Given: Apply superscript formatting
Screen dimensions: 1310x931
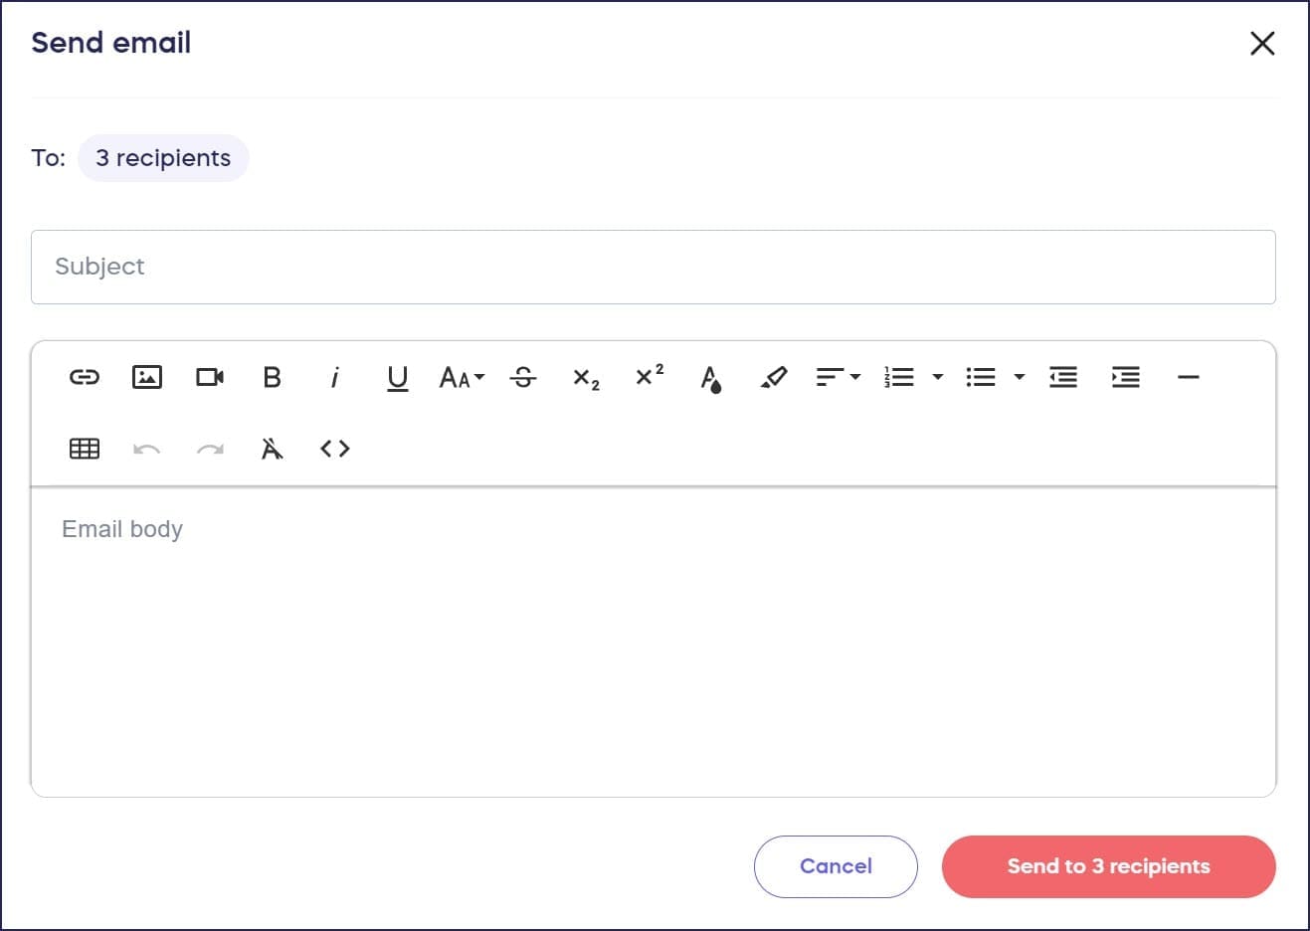Looking at the screenshot, I should (649, 376).
